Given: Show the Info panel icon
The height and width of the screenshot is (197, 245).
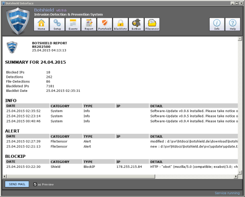Looking at the screenshot, I should pyautogui.click(x=217, y=24).
